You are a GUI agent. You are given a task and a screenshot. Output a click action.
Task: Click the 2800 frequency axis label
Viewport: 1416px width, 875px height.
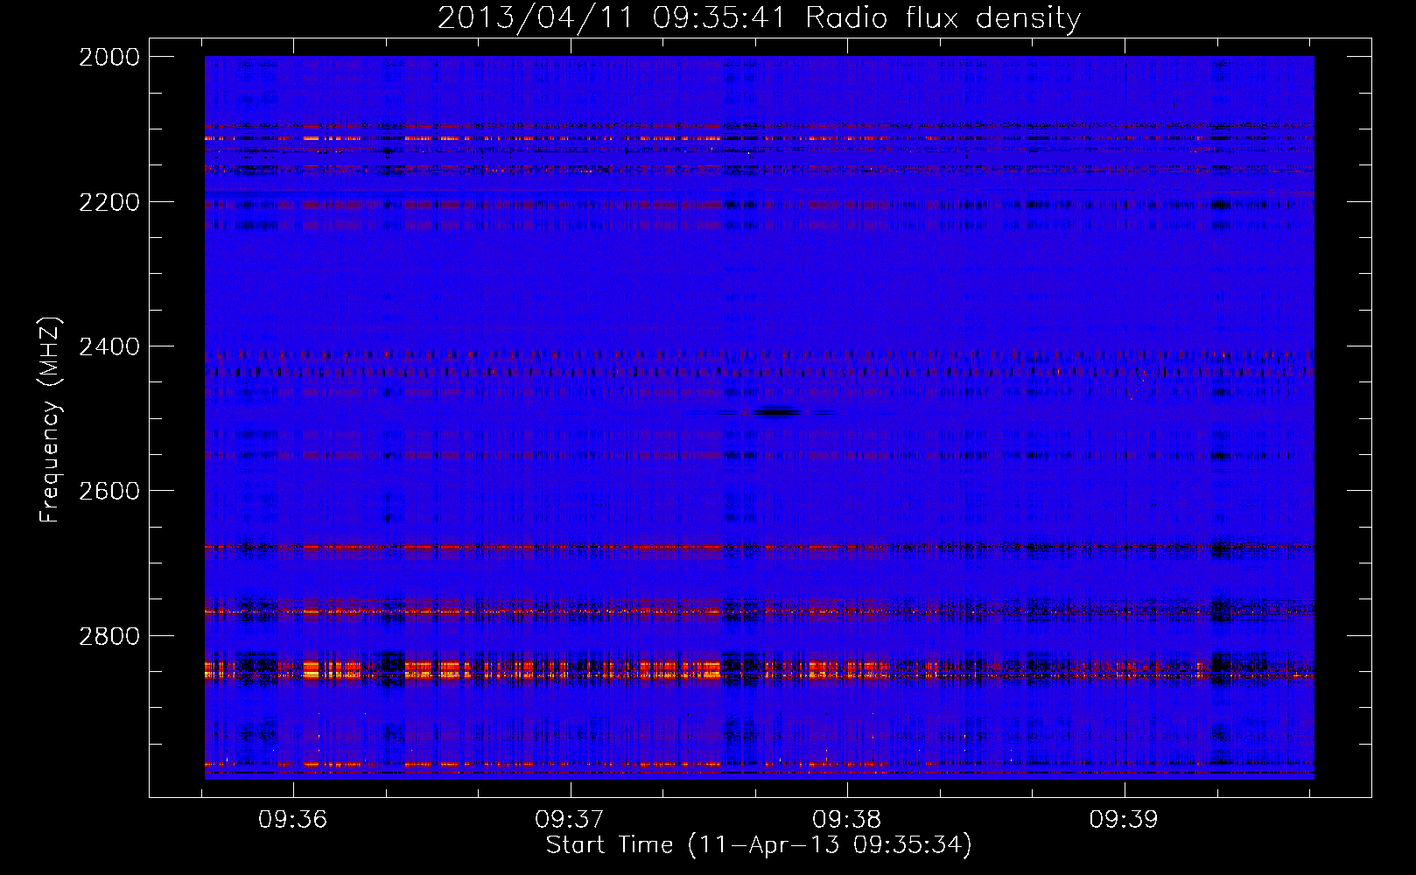pos(109,635)
